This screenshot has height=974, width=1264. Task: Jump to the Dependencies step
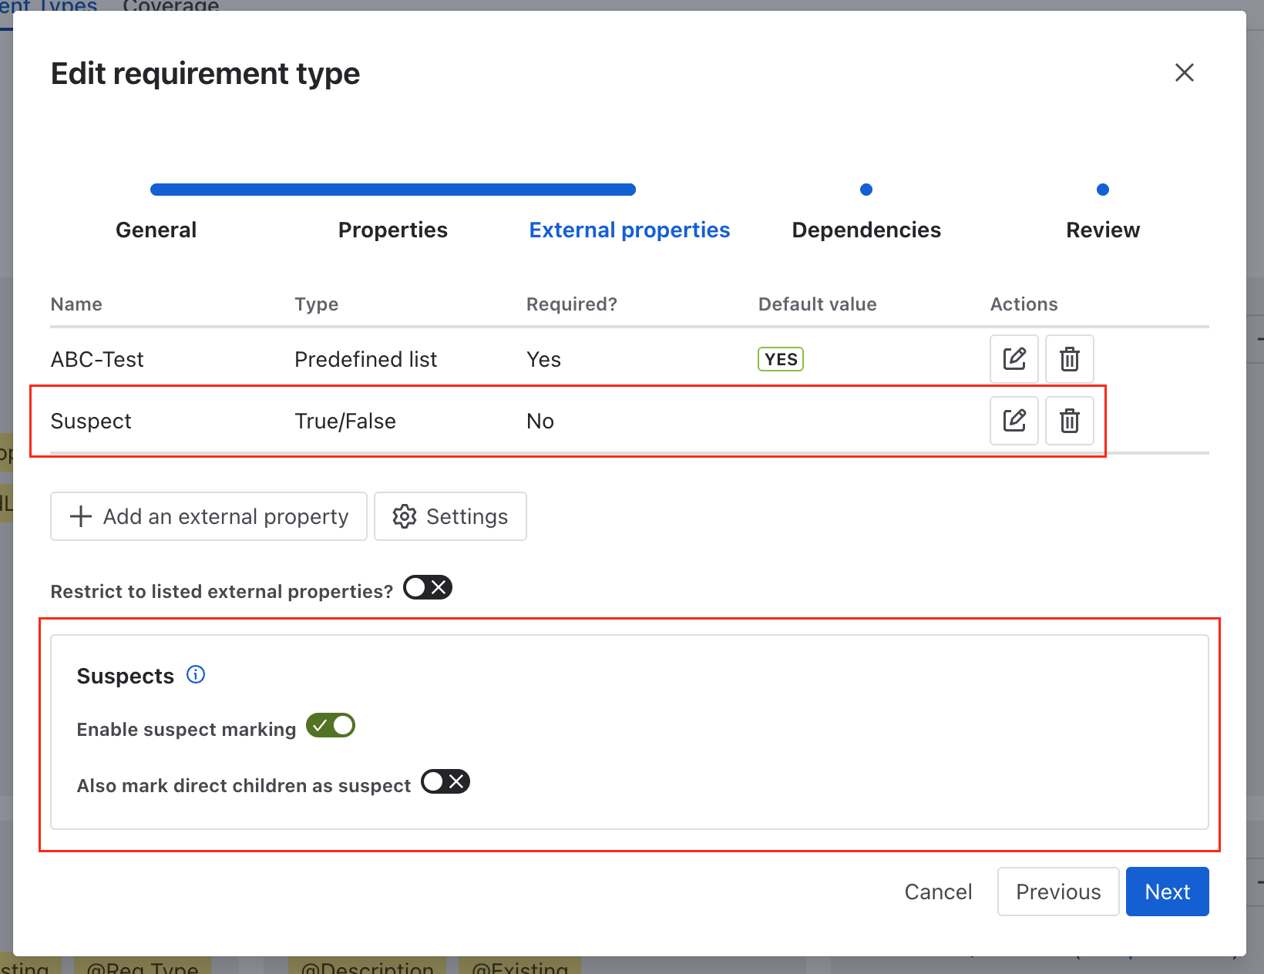pyautogui.click(x=866, y=230)
